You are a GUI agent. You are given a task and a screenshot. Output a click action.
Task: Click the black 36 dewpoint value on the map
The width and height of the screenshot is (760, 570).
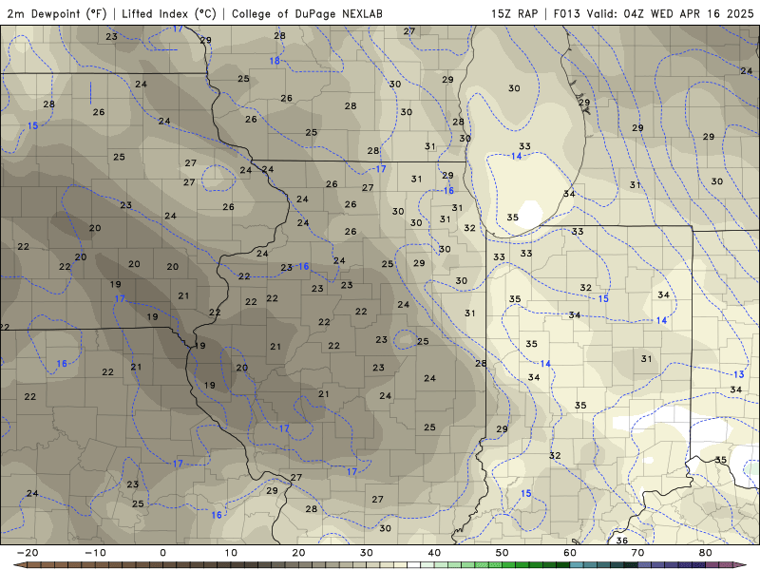(x=622, y=540)
